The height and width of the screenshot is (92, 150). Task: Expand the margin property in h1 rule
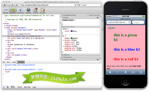(64, 40)
